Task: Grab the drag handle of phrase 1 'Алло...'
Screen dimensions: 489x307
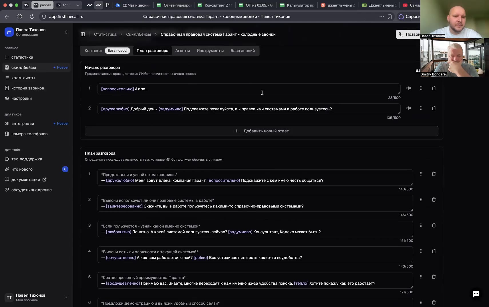Action: coord(421,88)
